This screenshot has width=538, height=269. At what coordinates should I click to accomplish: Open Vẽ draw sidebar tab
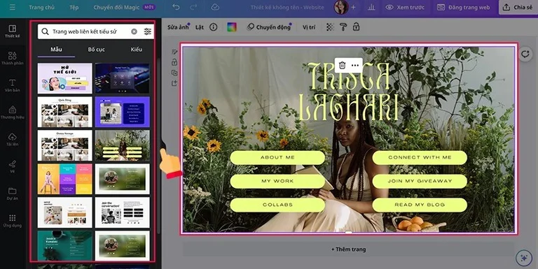pos(13,166)
